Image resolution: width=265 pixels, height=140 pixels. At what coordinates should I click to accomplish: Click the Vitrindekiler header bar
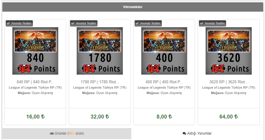tap(133, 7)
